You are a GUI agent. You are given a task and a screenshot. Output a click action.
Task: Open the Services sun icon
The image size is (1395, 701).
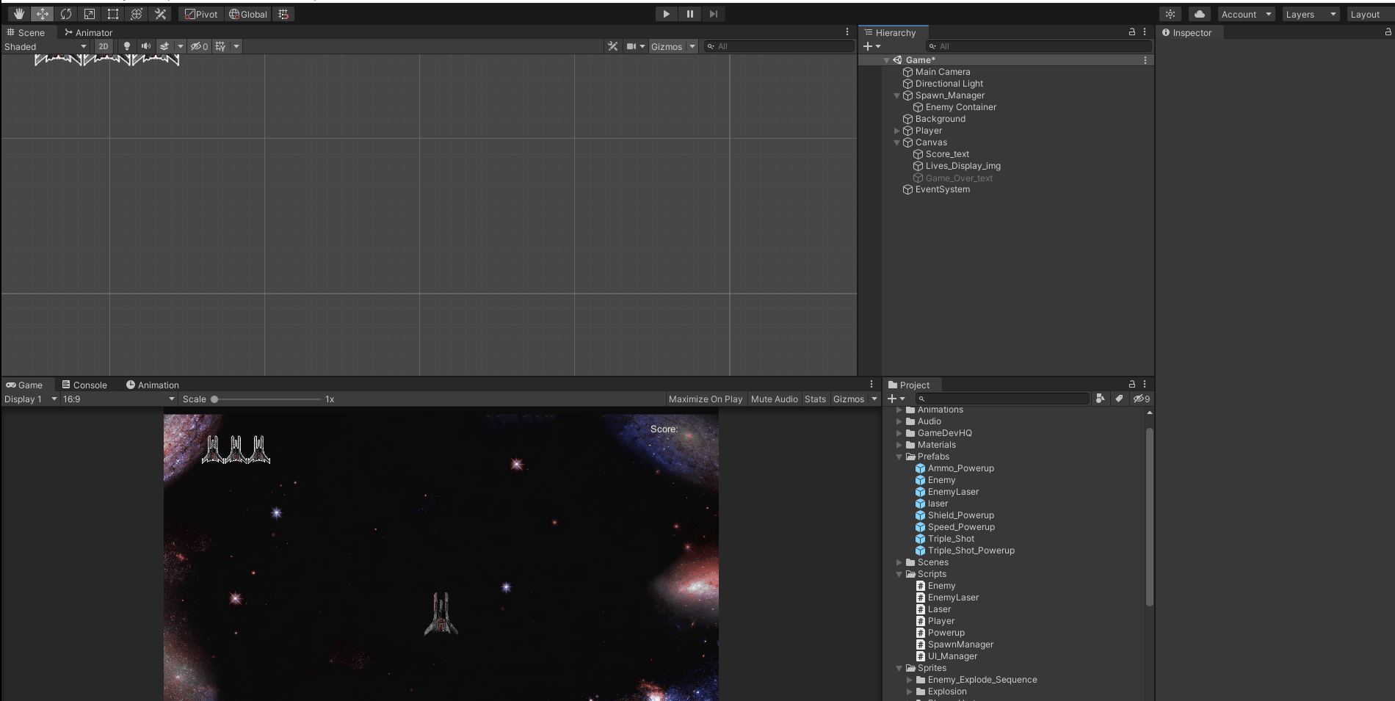coord(1170,14)
